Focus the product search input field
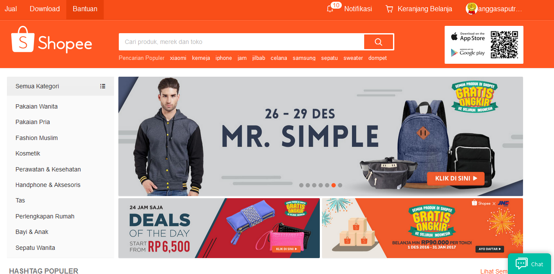The image size is (554, 274). click(241, 42)
